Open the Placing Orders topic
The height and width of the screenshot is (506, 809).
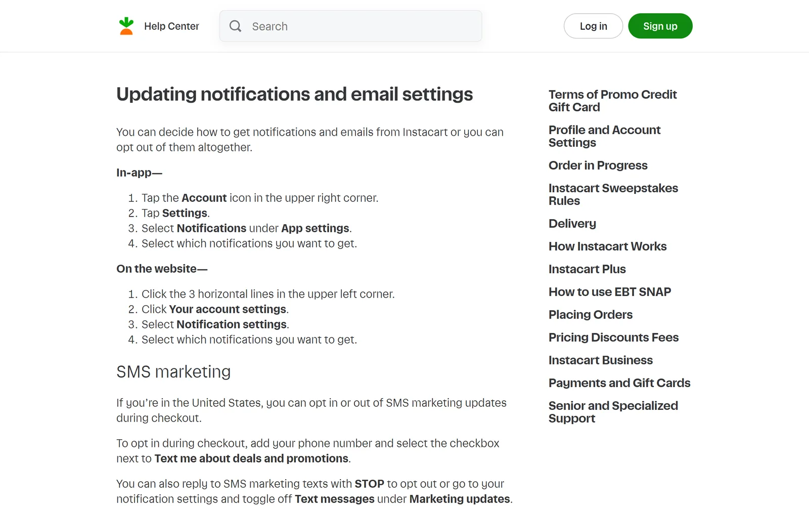[591, 315]
